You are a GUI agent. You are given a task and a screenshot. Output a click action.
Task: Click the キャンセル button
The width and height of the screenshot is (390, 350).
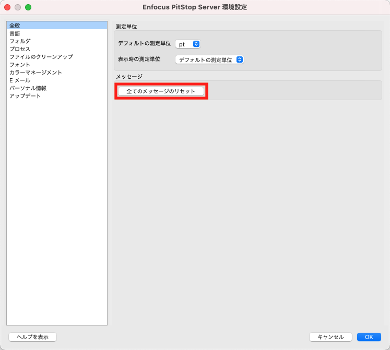click(330, 337)
